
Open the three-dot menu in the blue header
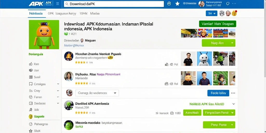click(234, 4)
